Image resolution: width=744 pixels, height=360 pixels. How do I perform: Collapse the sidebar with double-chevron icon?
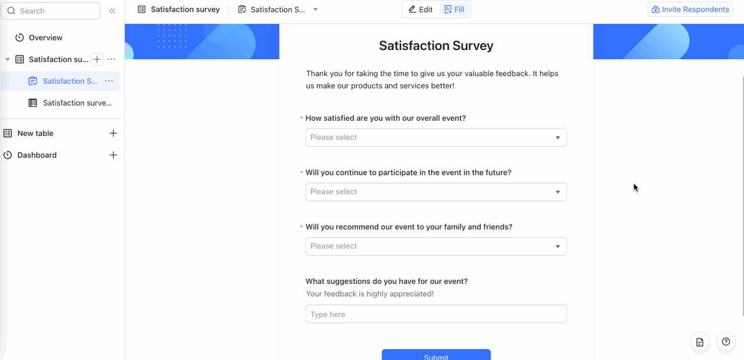tap(112, 11)
